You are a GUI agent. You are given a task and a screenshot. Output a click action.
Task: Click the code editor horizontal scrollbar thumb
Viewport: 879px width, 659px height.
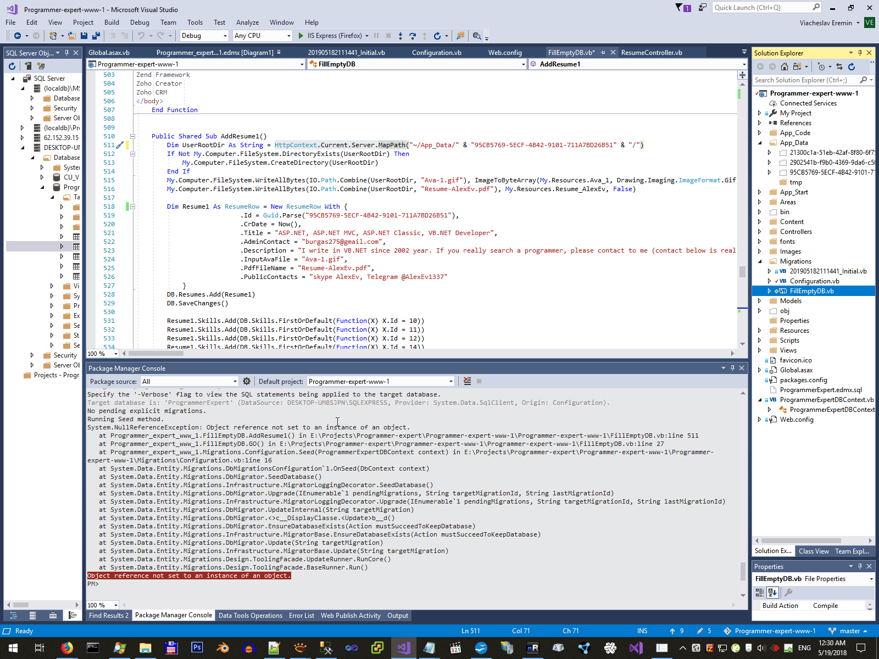(156, 353)
